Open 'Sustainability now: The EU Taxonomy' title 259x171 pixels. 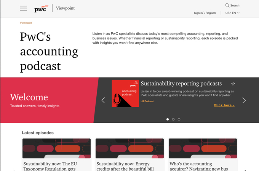tap(50, 166)
